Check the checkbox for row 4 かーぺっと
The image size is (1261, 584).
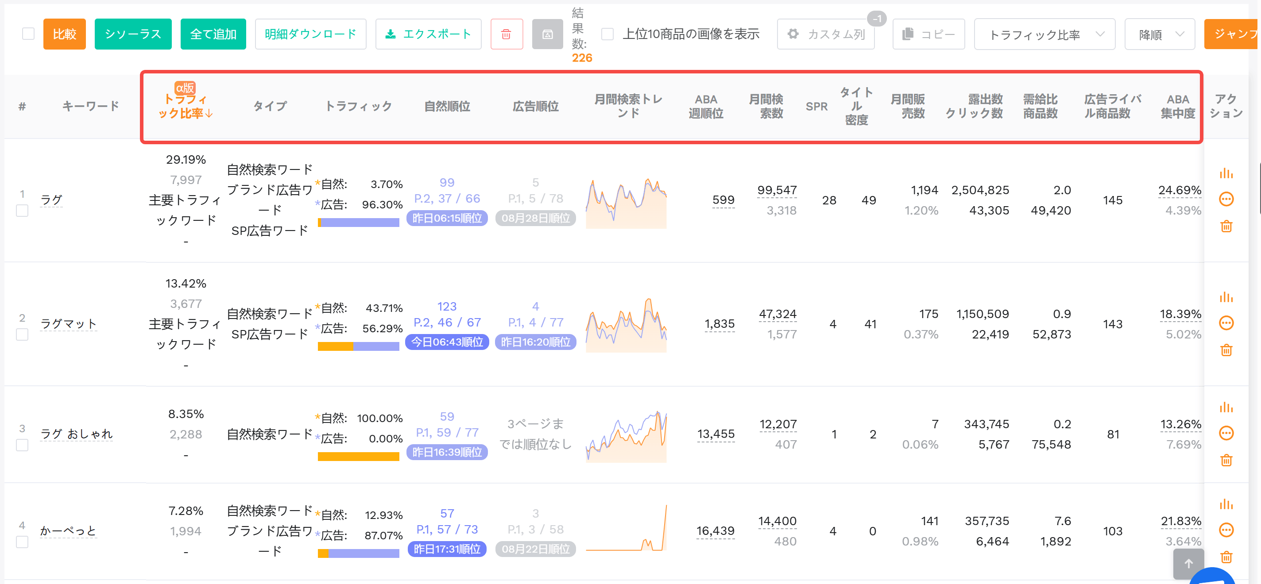click(22, 542)
